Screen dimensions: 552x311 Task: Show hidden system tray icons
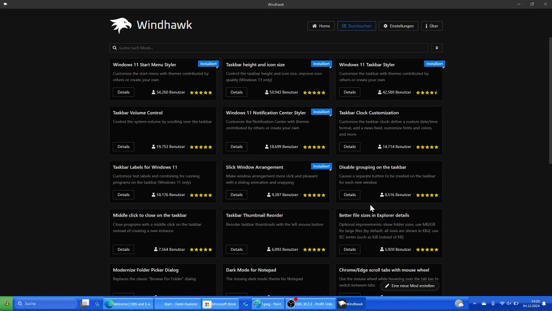point(475,304)
